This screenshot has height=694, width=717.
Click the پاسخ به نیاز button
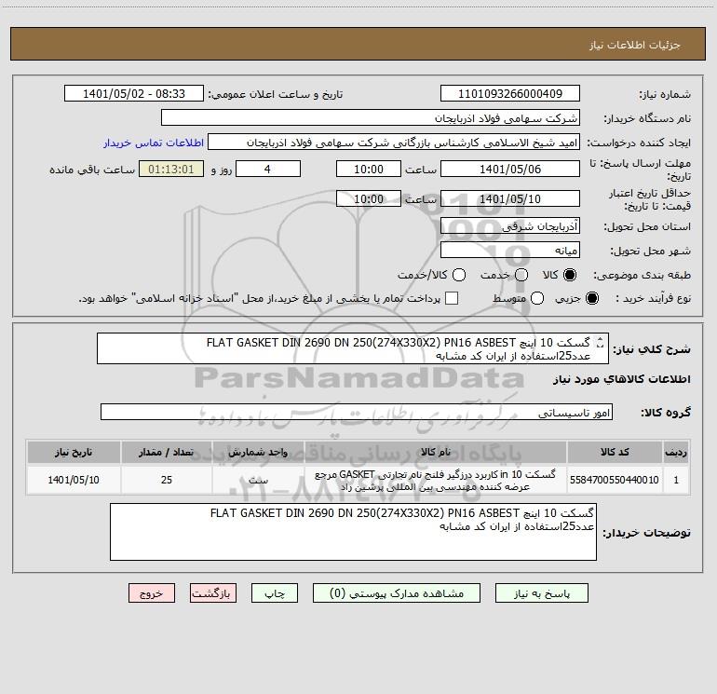pyautogui.click(x=541, y=593)
